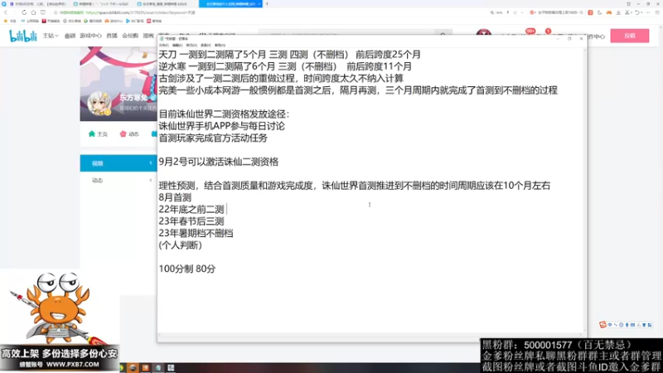Open the browser hamburger menu

pos(657,12)
